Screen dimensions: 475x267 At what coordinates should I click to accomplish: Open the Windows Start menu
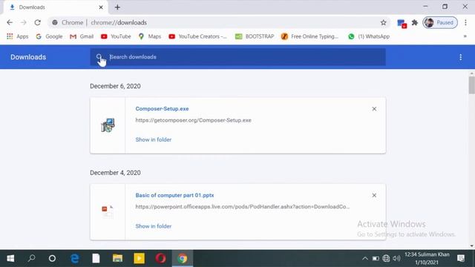[10, 258]
